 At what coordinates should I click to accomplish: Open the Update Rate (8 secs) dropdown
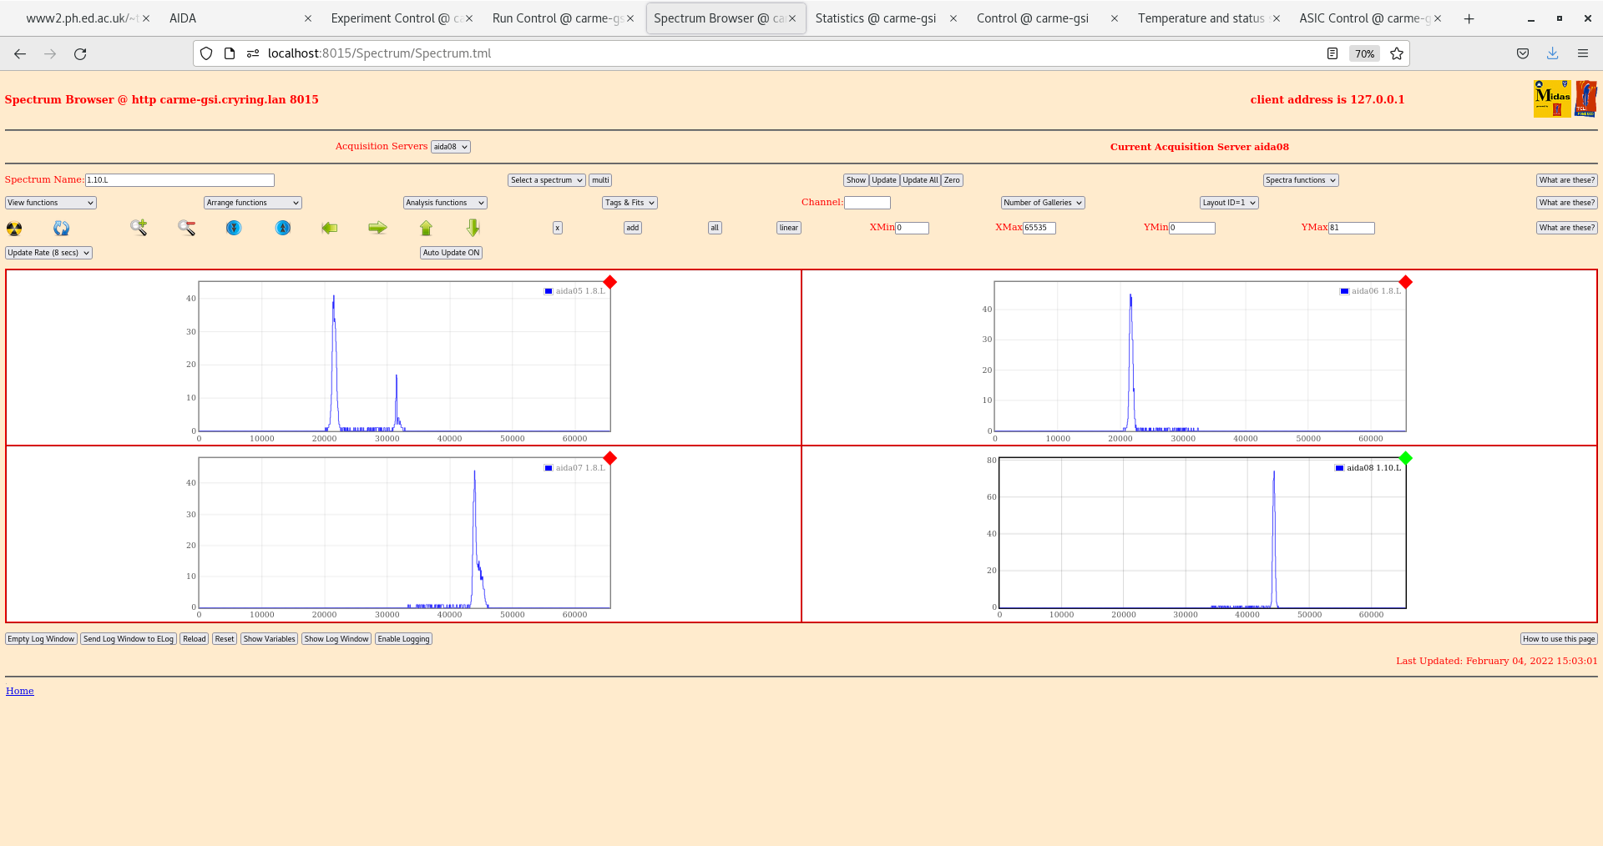[x=48, y=253]
